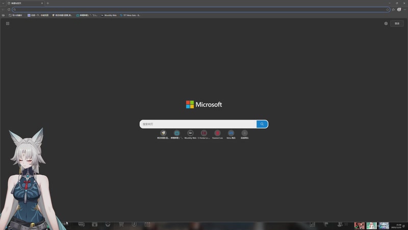Open the bilibili quick link tile

pos(176,134)
